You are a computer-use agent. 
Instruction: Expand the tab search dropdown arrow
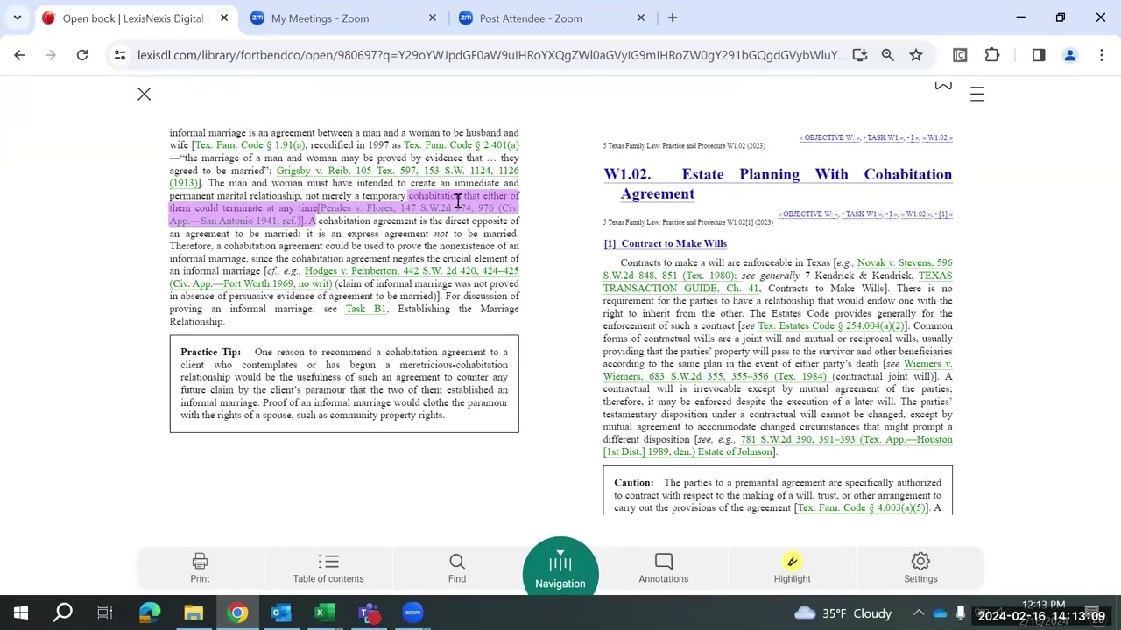click(x=17, y=17)
